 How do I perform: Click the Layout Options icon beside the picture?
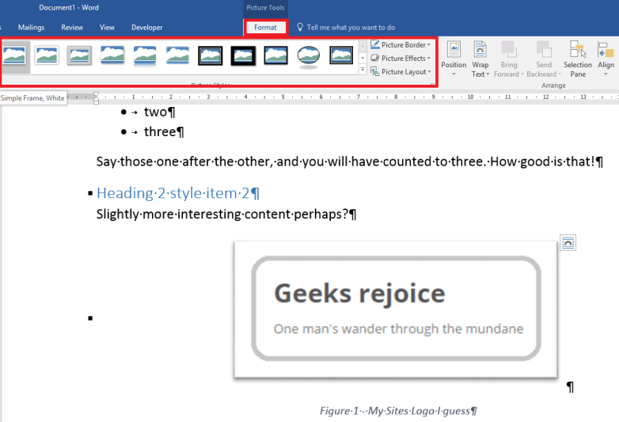568,243
